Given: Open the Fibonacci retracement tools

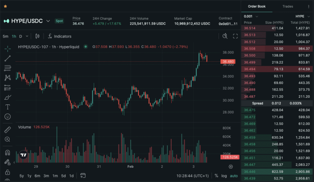Looking at the screenshot, I should pos(8,68).
